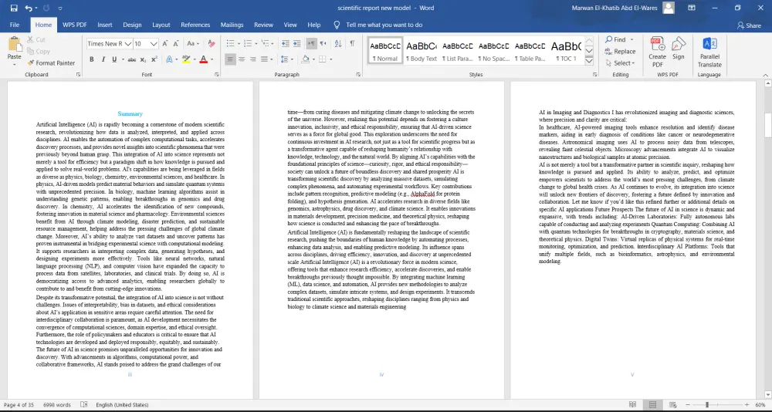Switch to the References tab
This screenshot has width=772, height=412.
point(195,25)
